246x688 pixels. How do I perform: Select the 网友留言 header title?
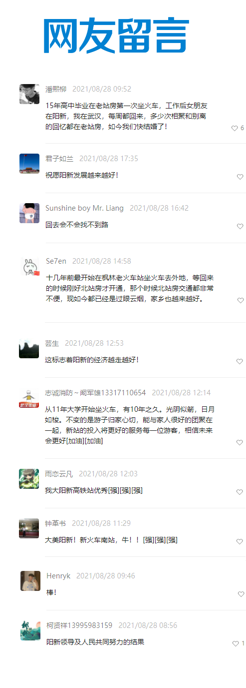[x=116, y=35]
